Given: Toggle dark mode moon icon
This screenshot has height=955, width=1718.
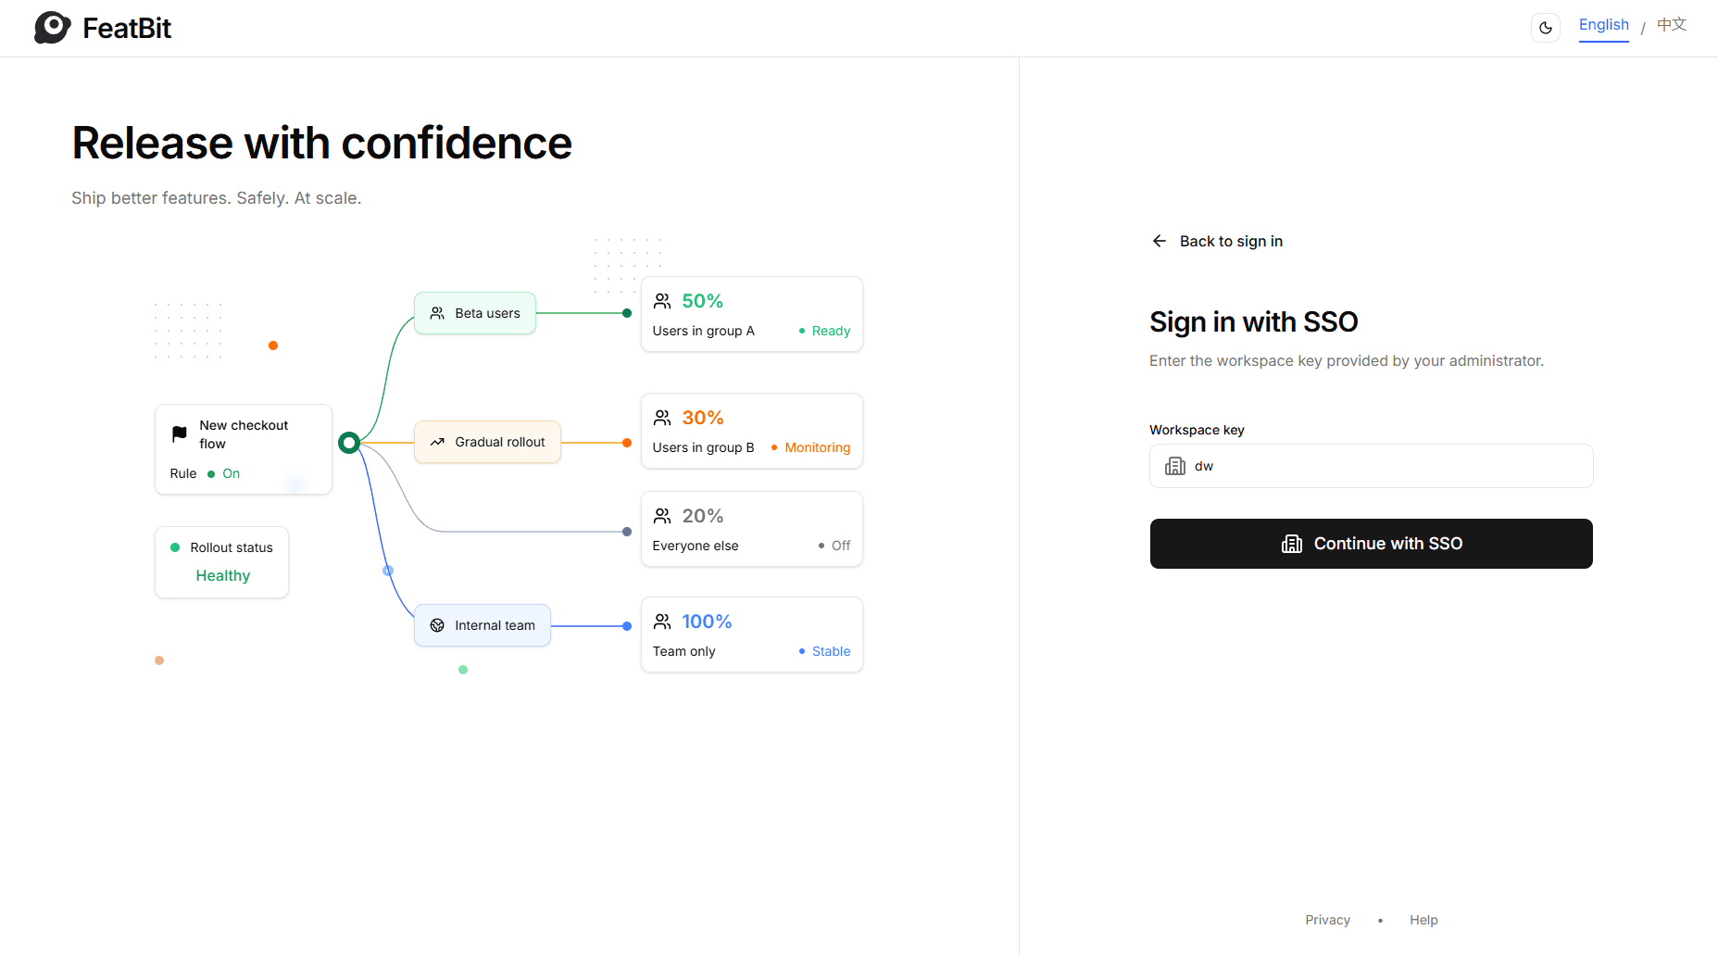Looking at the screenshot, I should coord(1546,28).
